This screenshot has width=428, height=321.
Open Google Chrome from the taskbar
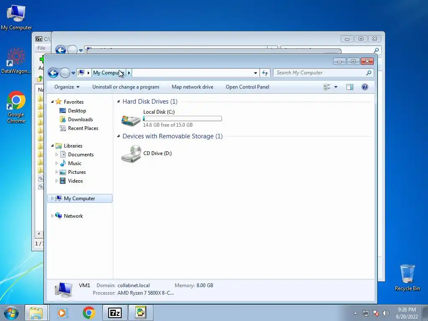(89, 313)
